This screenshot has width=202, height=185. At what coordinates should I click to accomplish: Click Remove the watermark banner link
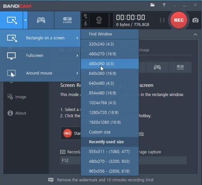click(x=105, y=180)
